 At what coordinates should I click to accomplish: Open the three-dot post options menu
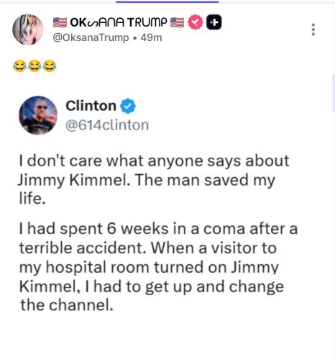pyautogui.click(x=313, y=30)
